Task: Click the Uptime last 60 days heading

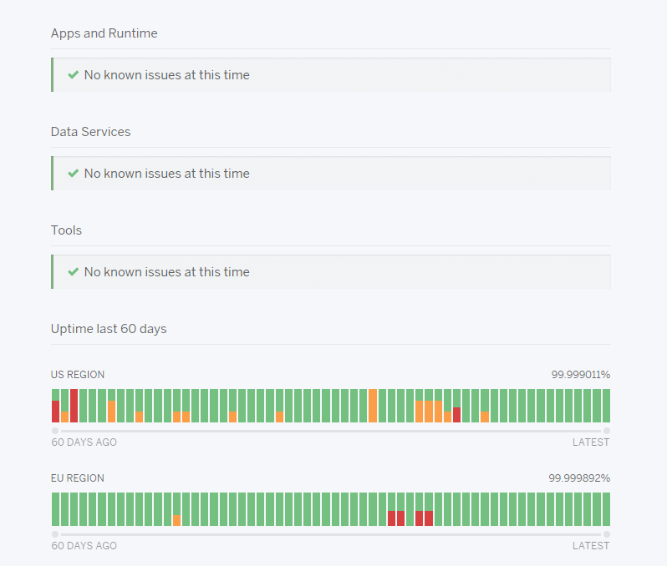Action: (109, 329)
